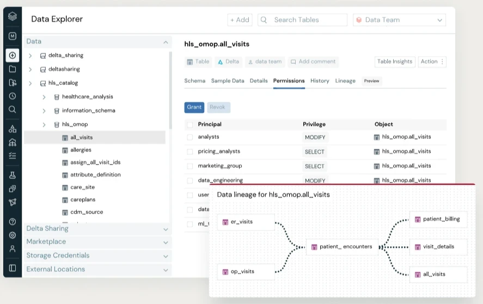
Task: Click the Table Insights button
Action: [x=395, y=62]
